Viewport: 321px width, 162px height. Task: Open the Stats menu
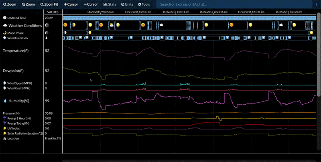tap(110, 4)
